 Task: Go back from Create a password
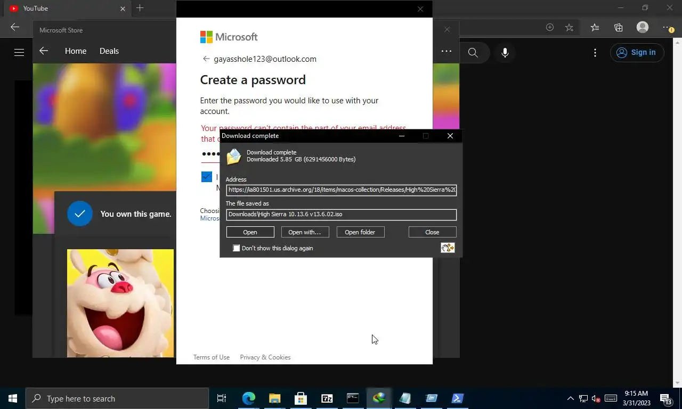206,59
